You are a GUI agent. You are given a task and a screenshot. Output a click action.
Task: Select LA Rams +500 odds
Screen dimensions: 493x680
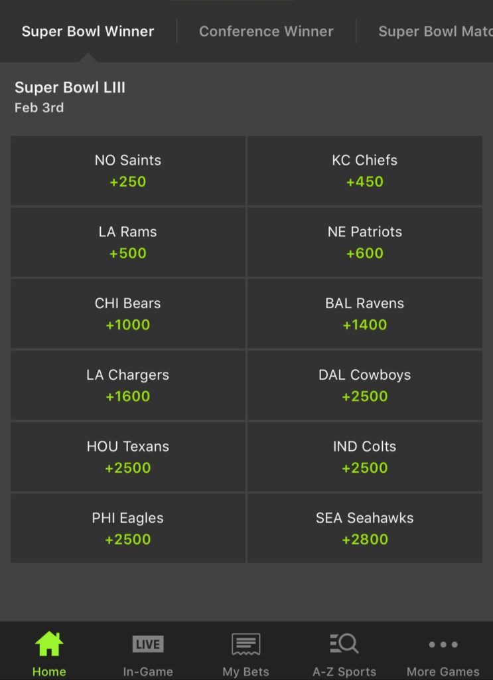click(128, 242)
